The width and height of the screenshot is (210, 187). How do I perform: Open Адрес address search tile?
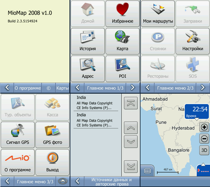(87, 69)
